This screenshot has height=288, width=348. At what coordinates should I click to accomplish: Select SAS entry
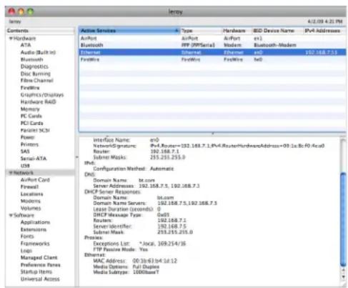coord(25,152)
